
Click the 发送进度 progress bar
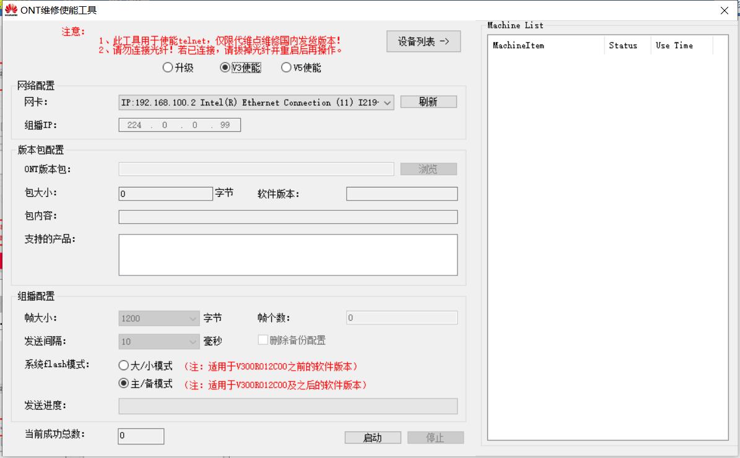288,406
